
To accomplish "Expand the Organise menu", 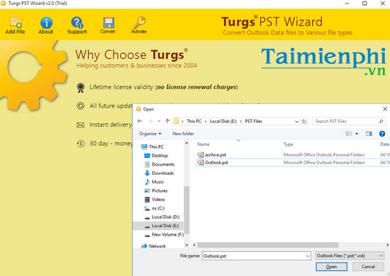I will click(x=150, y=134).
